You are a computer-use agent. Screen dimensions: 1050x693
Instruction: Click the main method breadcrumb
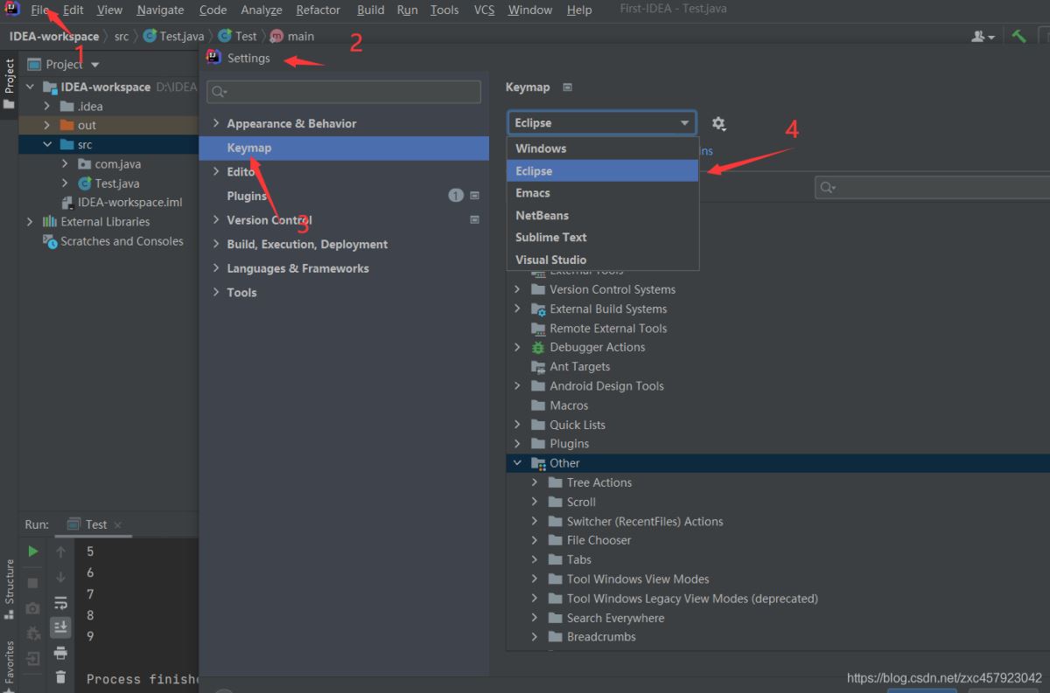292,36
